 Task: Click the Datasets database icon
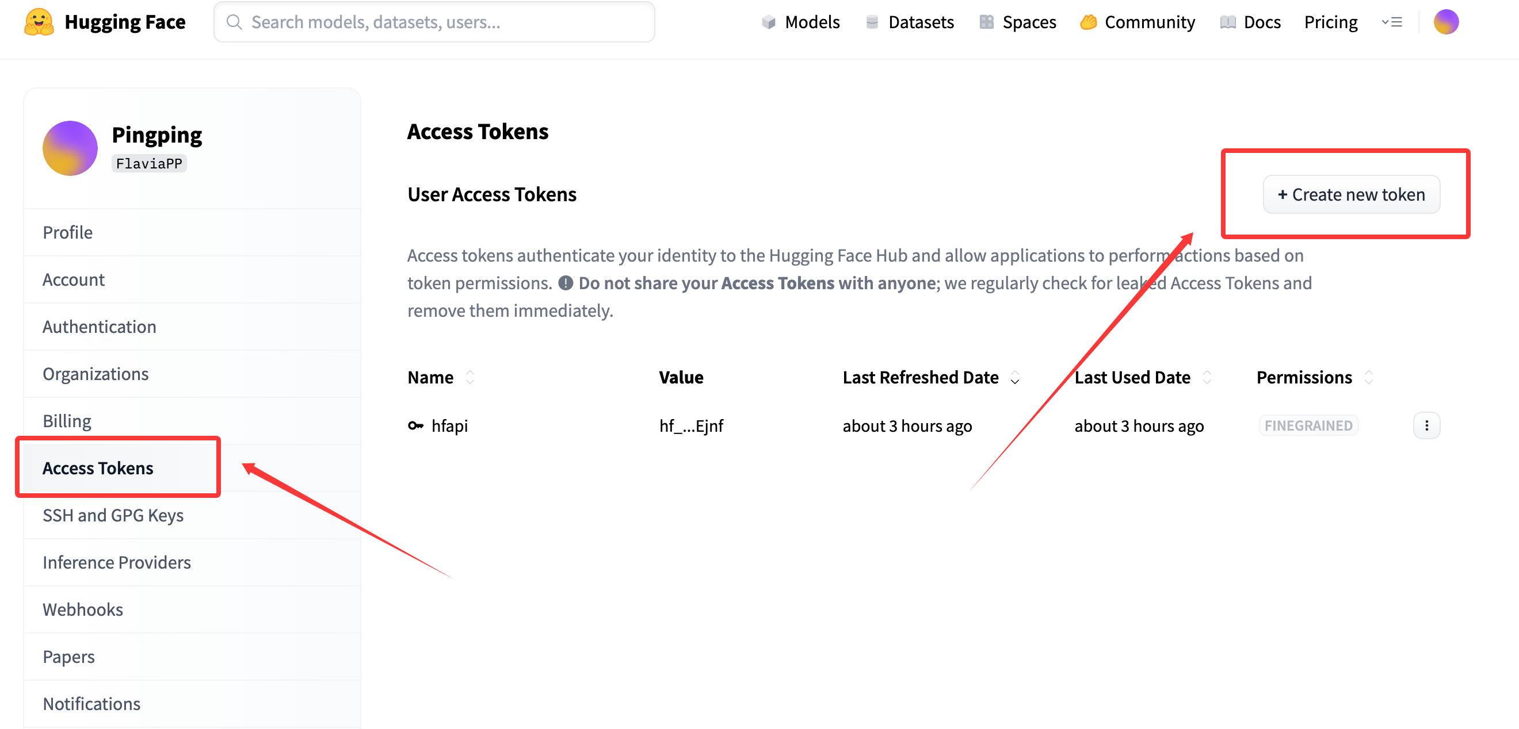pos(872,22)
